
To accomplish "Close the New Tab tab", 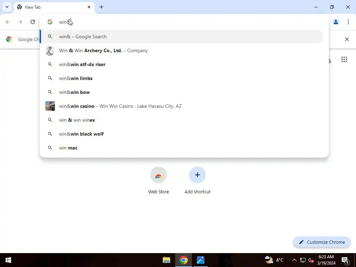I will (x=89, y=7).
